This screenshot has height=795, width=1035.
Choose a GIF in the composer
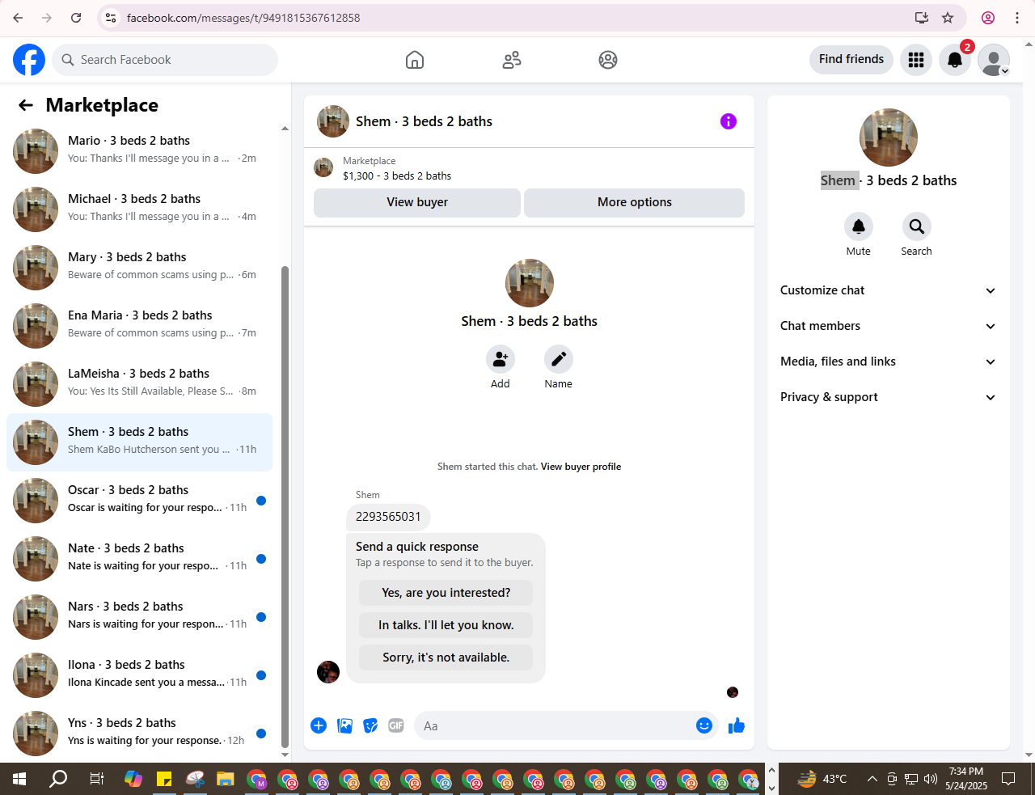(396, 725)
